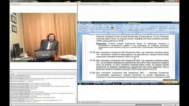Image resolution: width=189 pixels, height=106 pixels.
Task: Click the presenter webcam video
Action: click(43, 37)
